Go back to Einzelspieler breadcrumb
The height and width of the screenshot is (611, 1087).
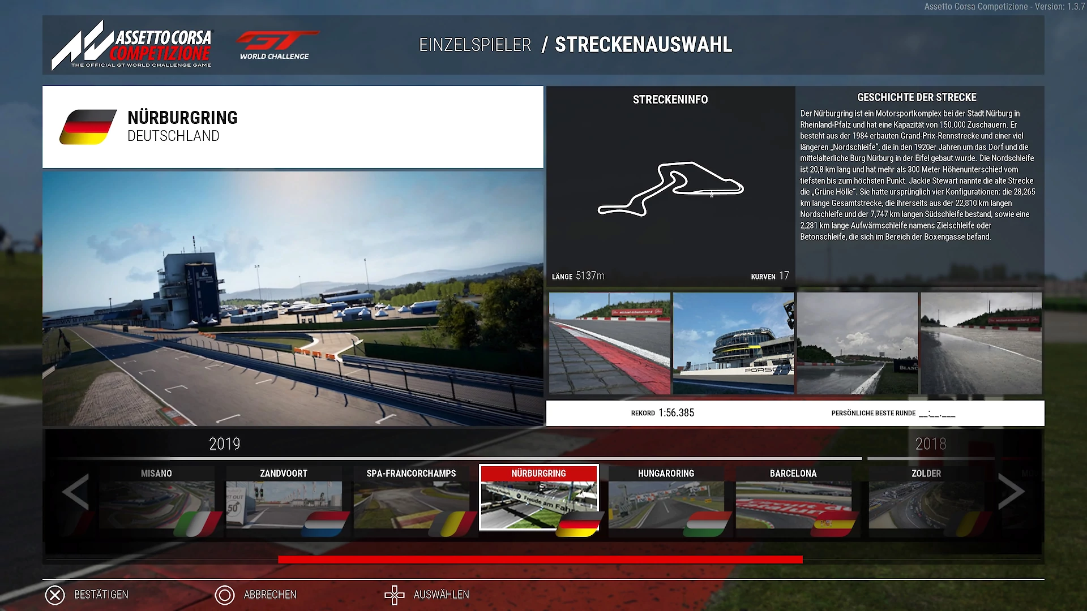click(x=475, y=45)
